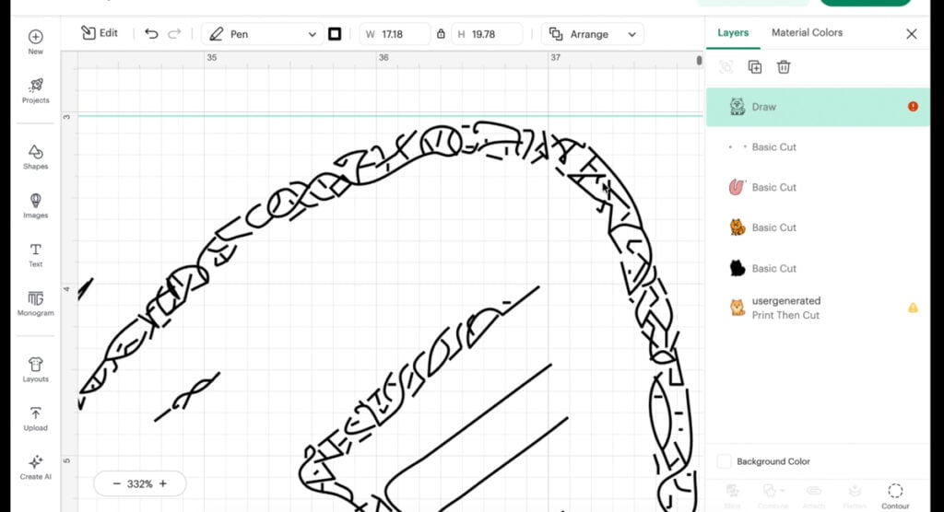Viewport: 944px width, 512px height.
Task: Open the Layouts panel
Action: pyautogui.click(x=36, y=369)
